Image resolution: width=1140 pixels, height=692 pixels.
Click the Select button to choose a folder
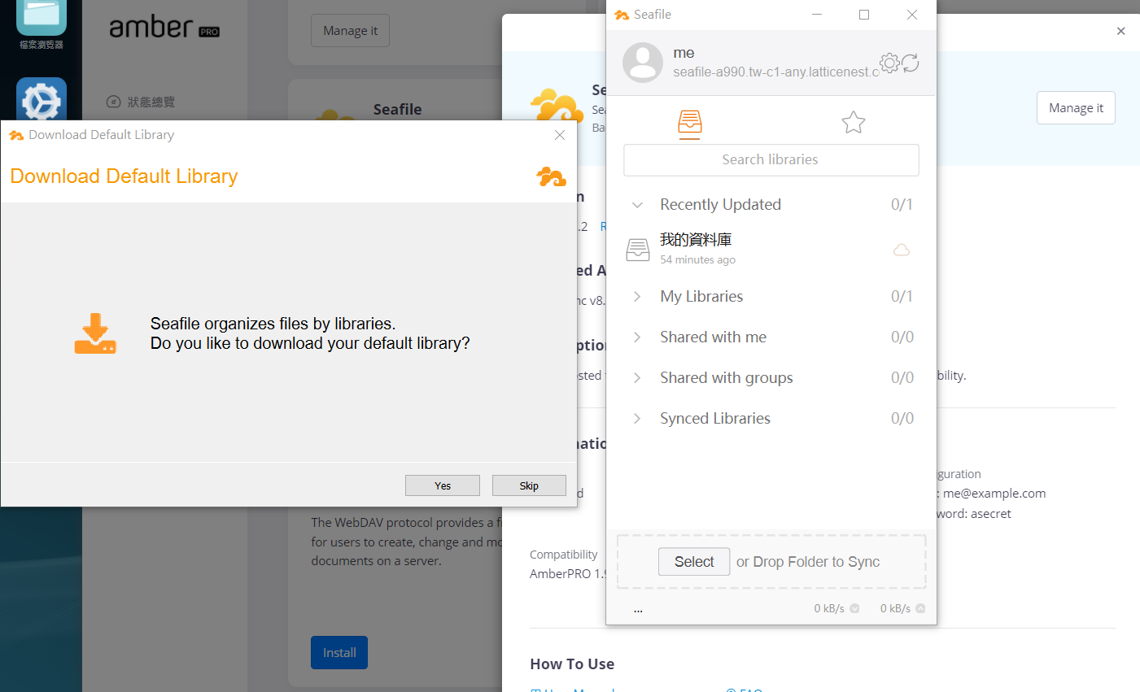coord(694,562)
